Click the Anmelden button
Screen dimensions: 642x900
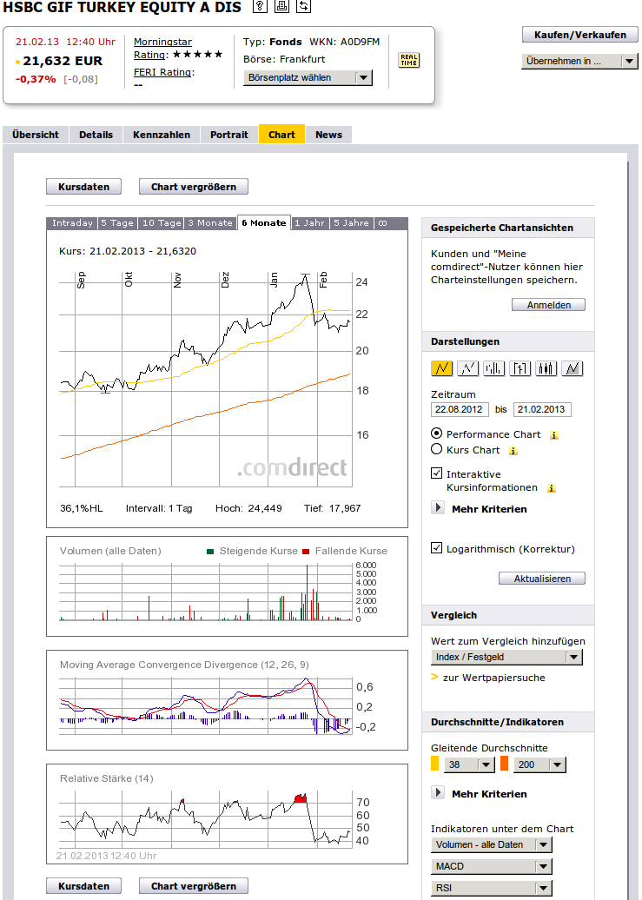[x=548, y=305]
